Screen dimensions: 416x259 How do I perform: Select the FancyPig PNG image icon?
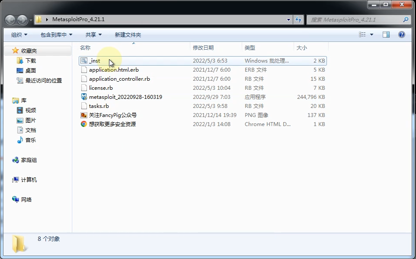point(84,115)
